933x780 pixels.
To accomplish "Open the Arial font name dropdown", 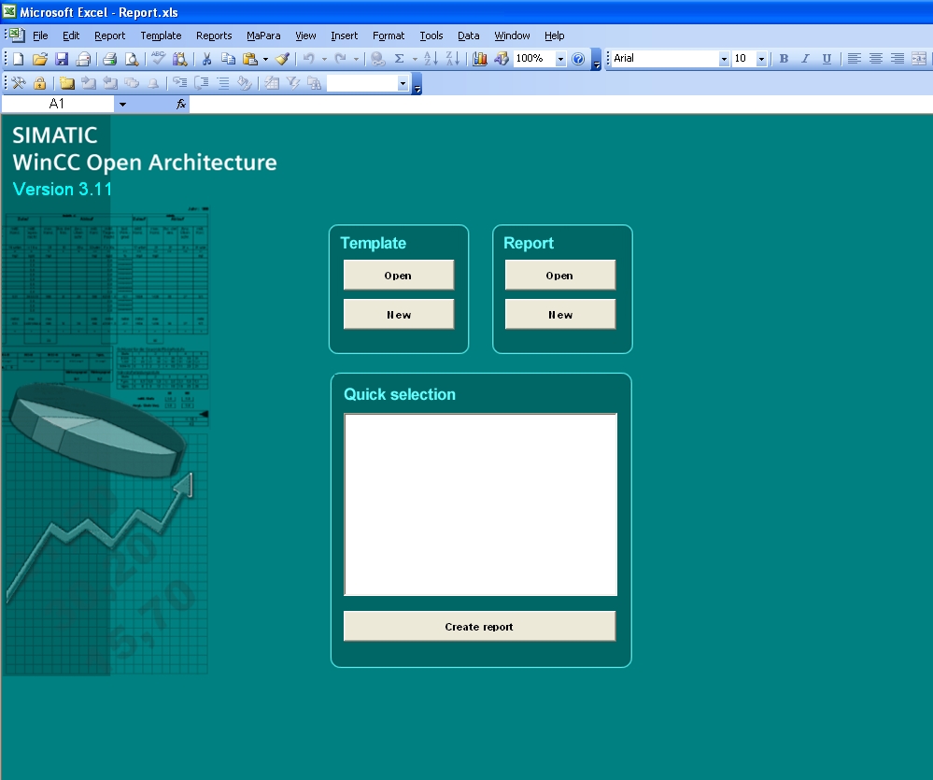I will click(724, 58).
